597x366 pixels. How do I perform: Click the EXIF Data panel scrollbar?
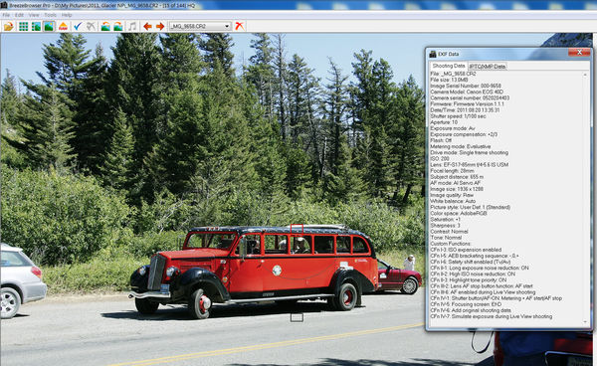[586, 199]
